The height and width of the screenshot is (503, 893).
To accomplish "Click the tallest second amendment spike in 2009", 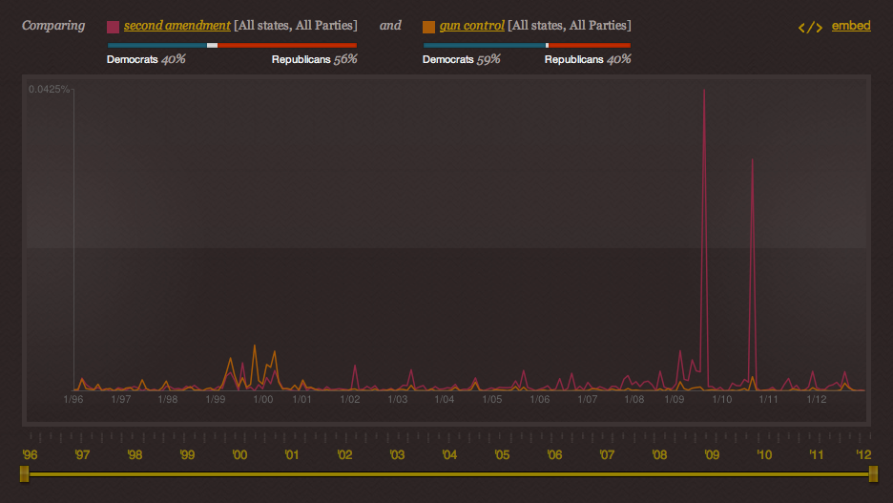I will tap(704, 91).
